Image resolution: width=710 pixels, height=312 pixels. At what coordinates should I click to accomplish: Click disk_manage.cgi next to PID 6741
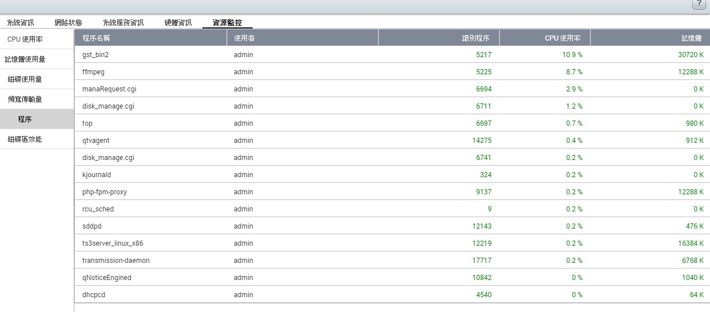click(108, 158)
